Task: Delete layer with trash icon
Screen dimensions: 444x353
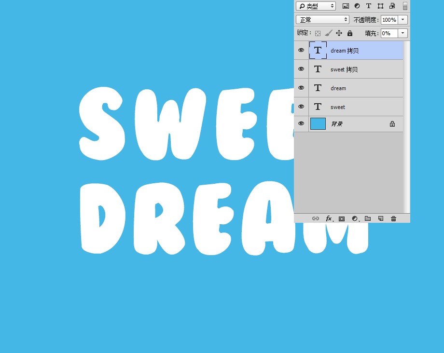Action: (394, 218)
